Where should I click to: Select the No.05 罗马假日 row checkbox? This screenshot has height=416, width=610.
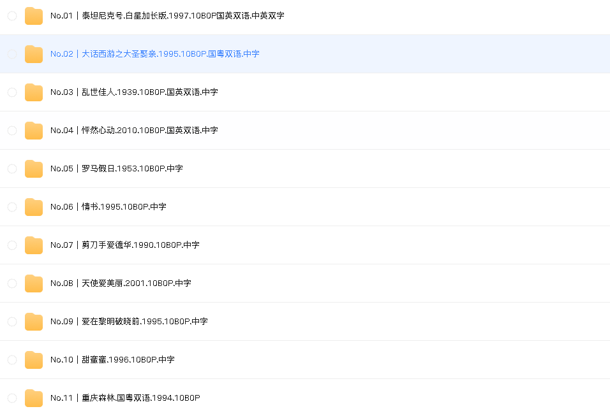pyautogui.click(x=12, y=169)
